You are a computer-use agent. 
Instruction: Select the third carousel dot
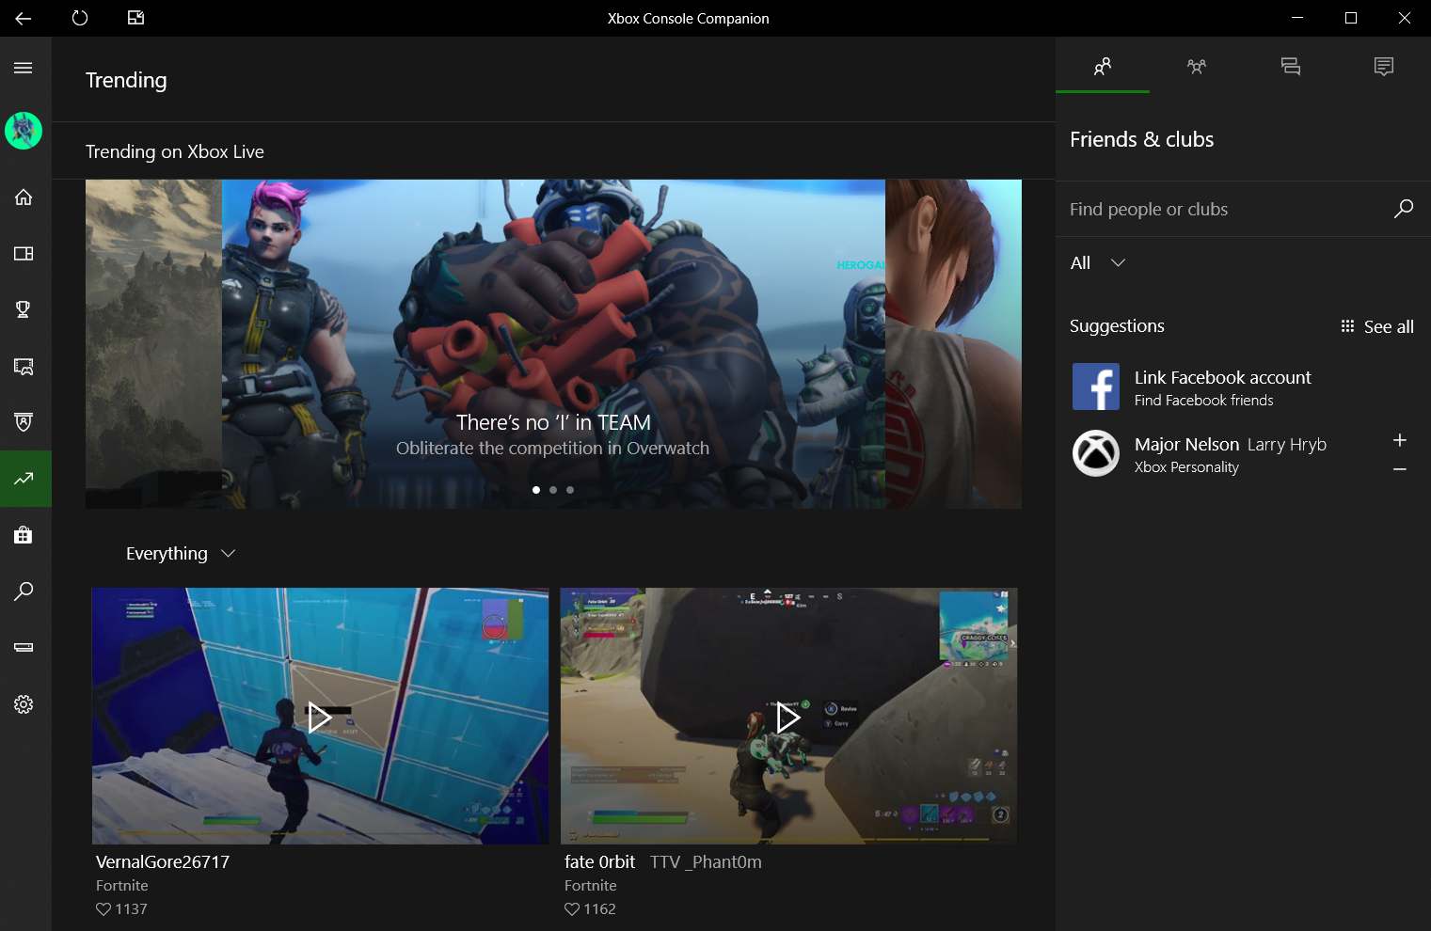[x=570, y=490]
